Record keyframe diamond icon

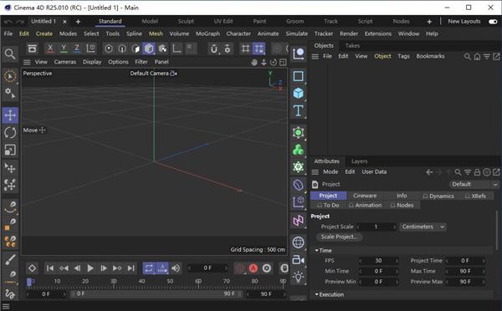(32, 268)
